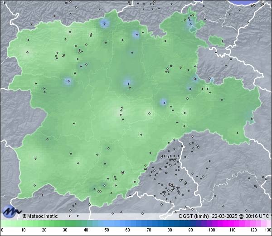
Task: Click the 22-03-2025 @ 00:16 UTC timestamp
Action: click(241, 216)
